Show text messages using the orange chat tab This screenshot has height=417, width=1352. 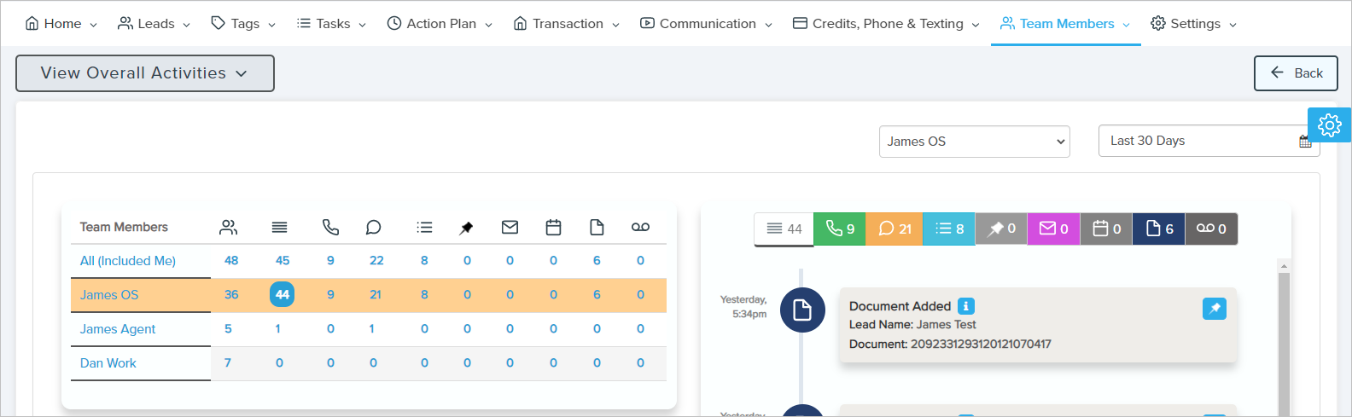(895, 229)
